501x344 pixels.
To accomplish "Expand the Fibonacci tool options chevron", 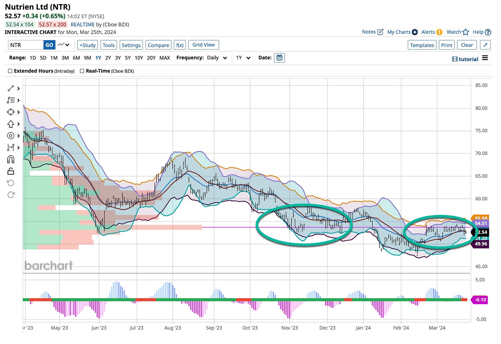I will (x=19, y=100).
